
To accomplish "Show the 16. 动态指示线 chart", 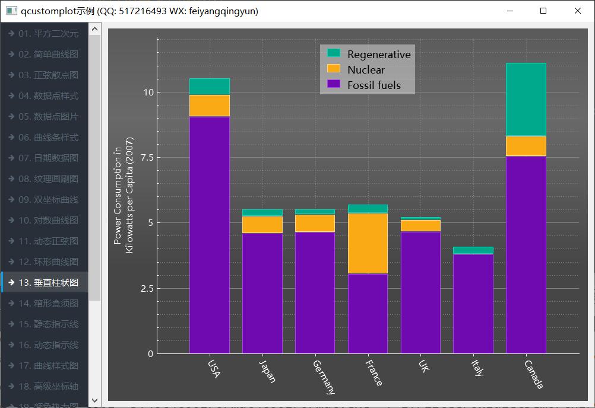I will click(48, 345).
